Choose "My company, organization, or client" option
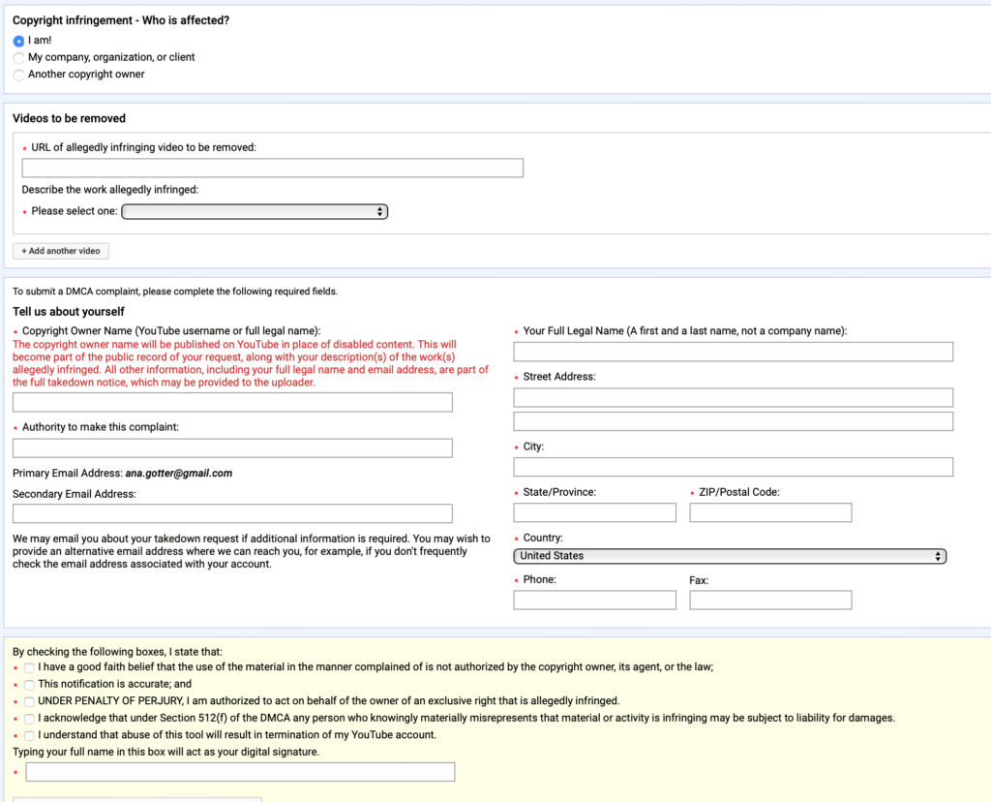This screenshot has width=991, height=802. click(18, 58)
